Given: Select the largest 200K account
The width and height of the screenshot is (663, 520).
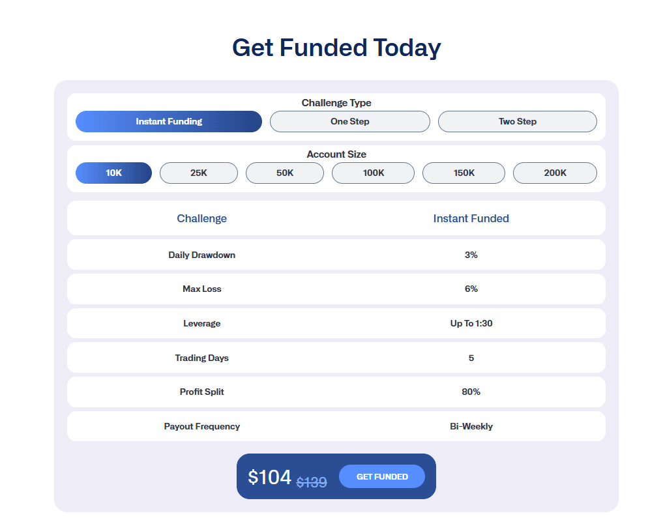Looking at the screenshot, I should coord(554,173).
